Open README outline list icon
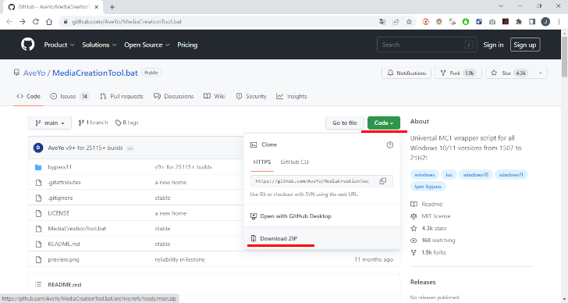The image size is (568, 303). (38, 284)
